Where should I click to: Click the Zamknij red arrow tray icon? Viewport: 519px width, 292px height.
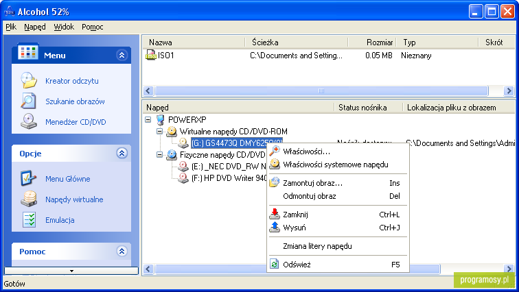(275, 214)
